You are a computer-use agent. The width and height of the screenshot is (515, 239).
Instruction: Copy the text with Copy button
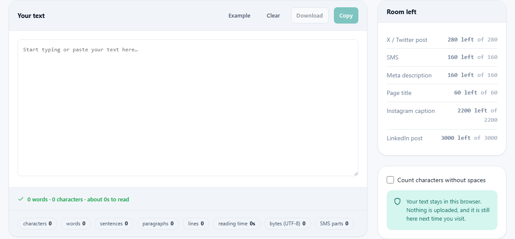[x=346, y=15]
